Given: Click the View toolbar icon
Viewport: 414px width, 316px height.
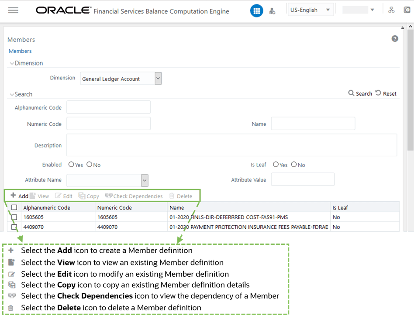Looking at the screenshot, I should pos(40,196).
